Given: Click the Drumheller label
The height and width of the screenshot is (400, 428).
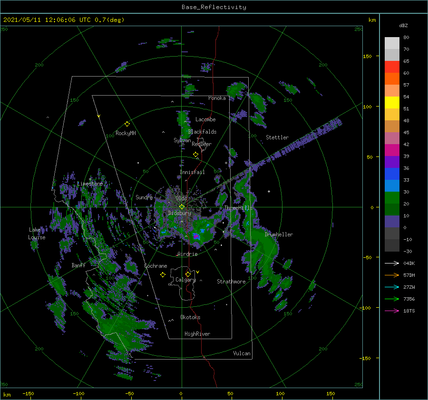Looking at the screenshot, I should click(x=278, y=234).
